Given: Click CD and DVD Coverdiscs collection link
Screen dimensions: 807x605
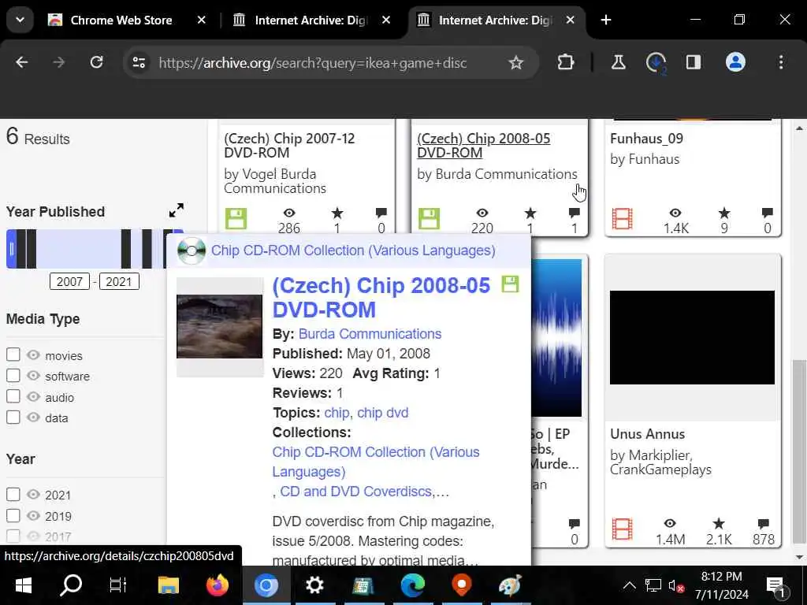Looking at the screenshot, I should pos(355,492).
